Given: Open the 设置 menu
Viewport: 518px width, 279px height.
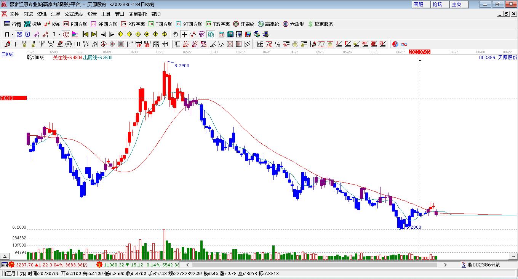Looking at the screenshot, I should [x=92, y=14].
